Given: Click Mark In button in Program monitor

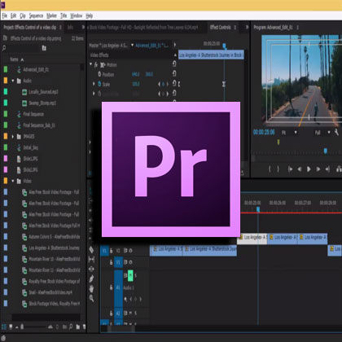Looking at the screenshot, I should [x=270, y=169].
